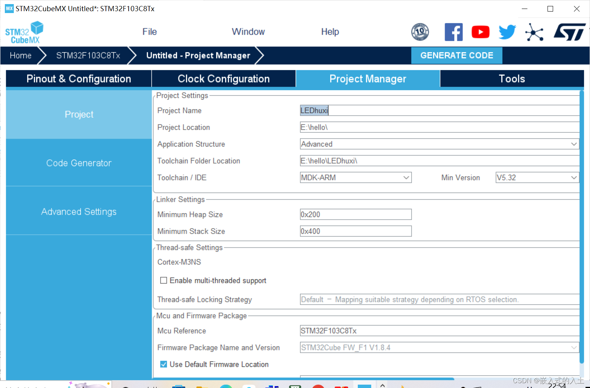Screen dimensions: 590x388
Task: Open the File menu
Action: pos(149,32)
